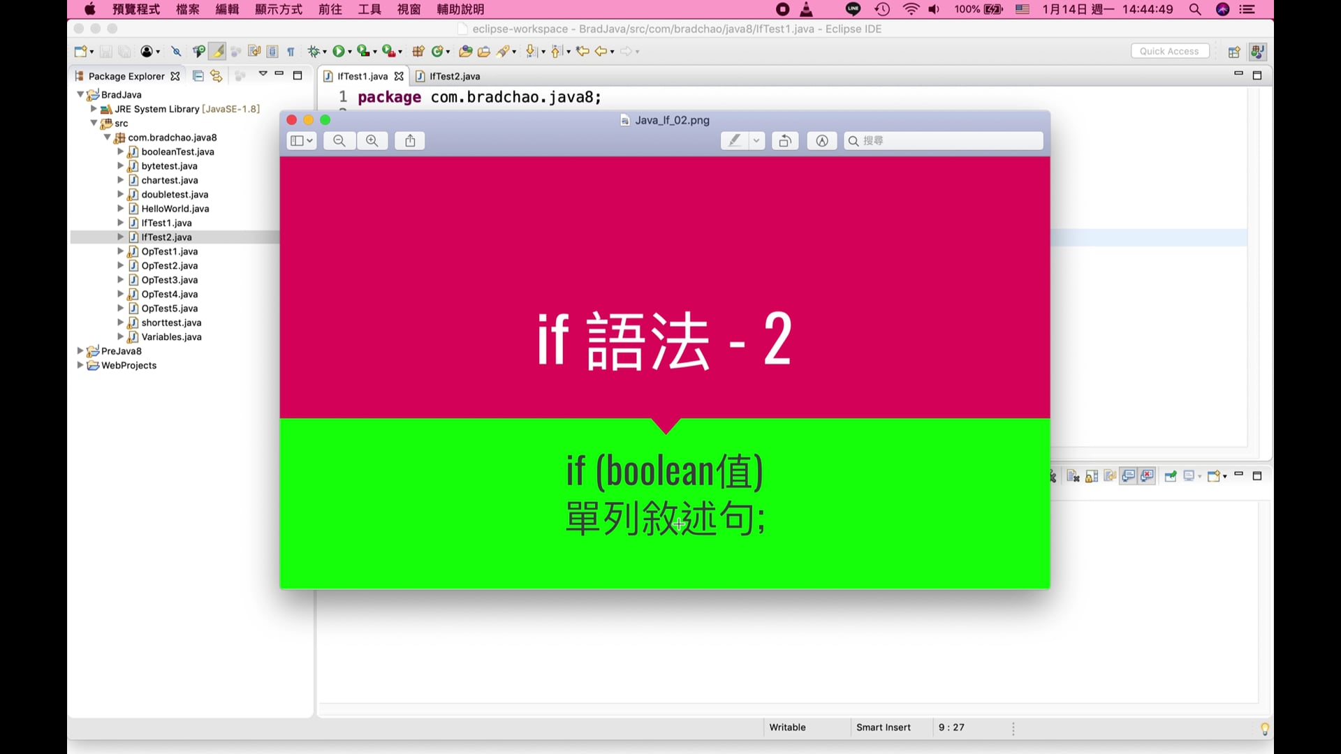
Task: Collapse All in Package Explorer
Action: (198, 76)
